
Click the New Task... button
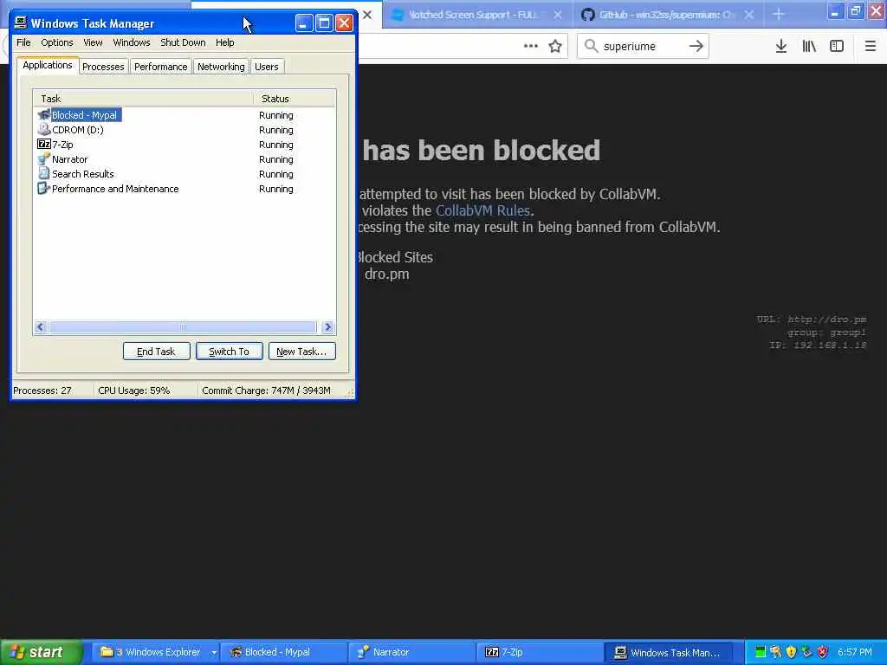click(301, 352)
